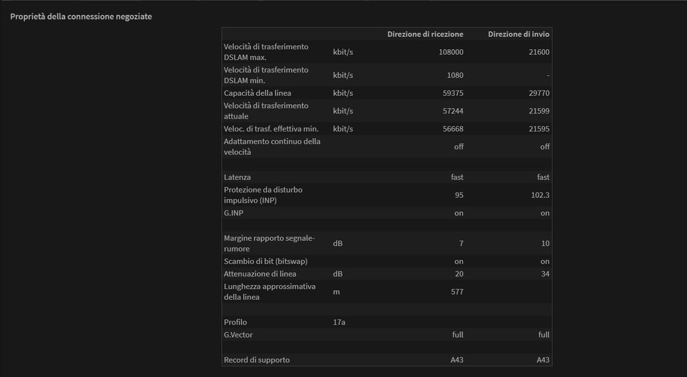The image size is (687, 377).
Task: Select the 'Capacità della linea' row label
Action: [x=257, y=93]
